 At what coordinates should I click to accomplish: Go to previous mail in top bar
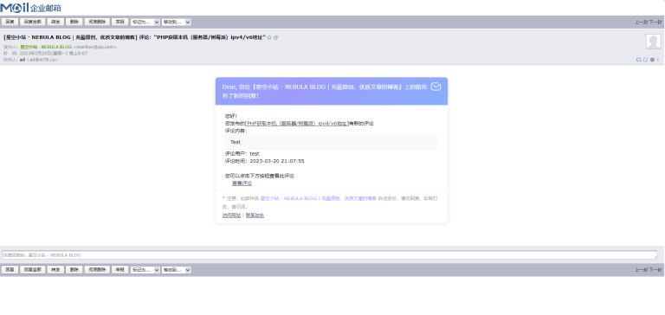pos(641,22)
